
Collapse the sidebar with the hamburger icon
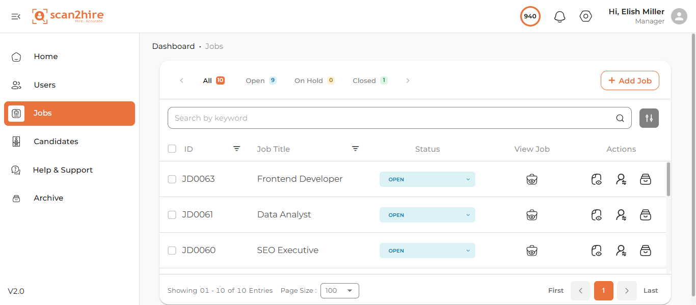pyautogui.click(x=16, y=16)
